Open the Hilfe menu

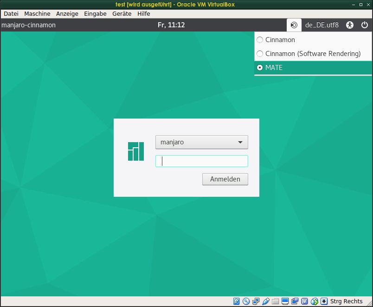(x=144, y=14)
